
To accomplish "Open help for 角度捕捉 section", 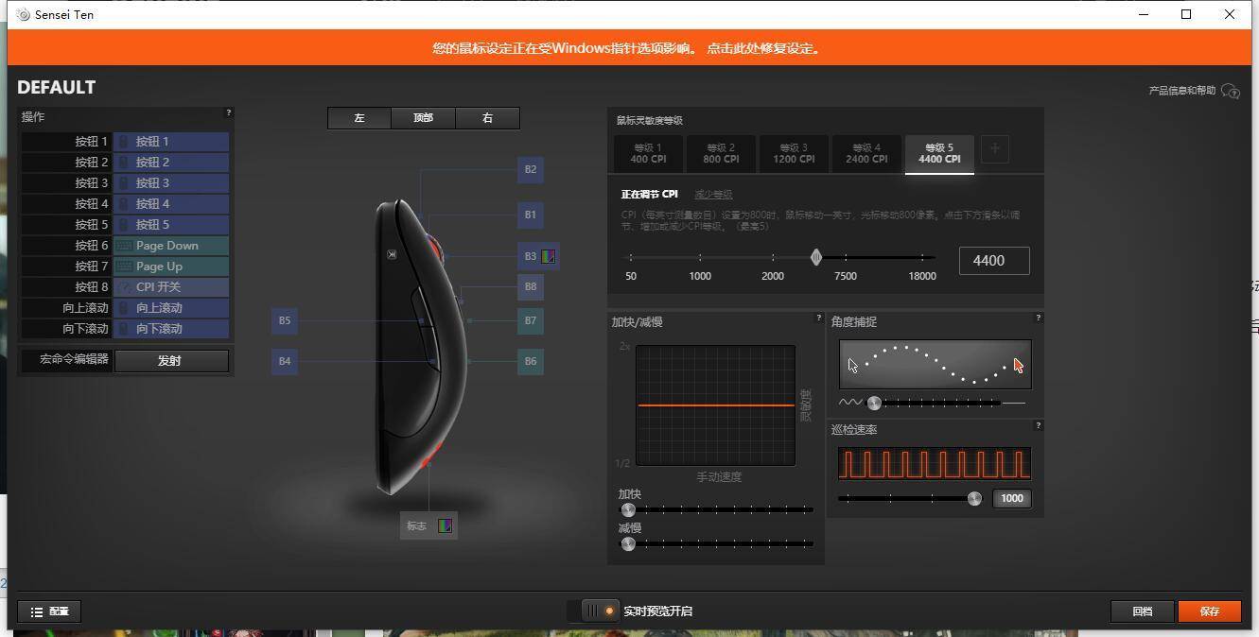I will pos(1039,318).
